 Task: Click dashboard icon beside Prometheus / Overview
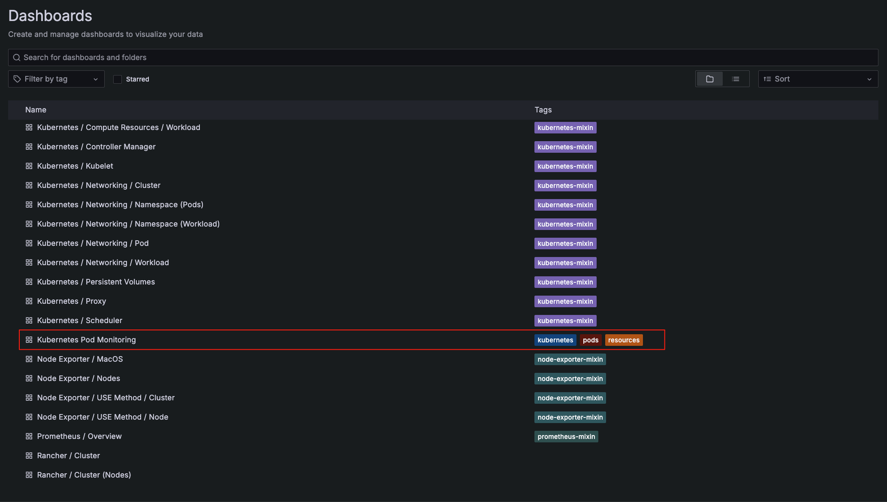click(29, 436)
